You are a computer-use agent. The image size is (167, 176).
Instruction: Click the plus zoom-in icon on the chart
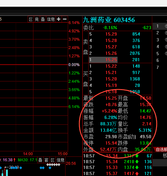58,19
